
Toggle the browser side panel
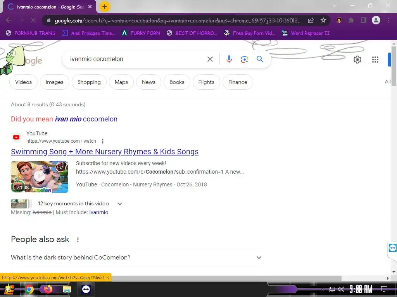[x=364, y=20]
